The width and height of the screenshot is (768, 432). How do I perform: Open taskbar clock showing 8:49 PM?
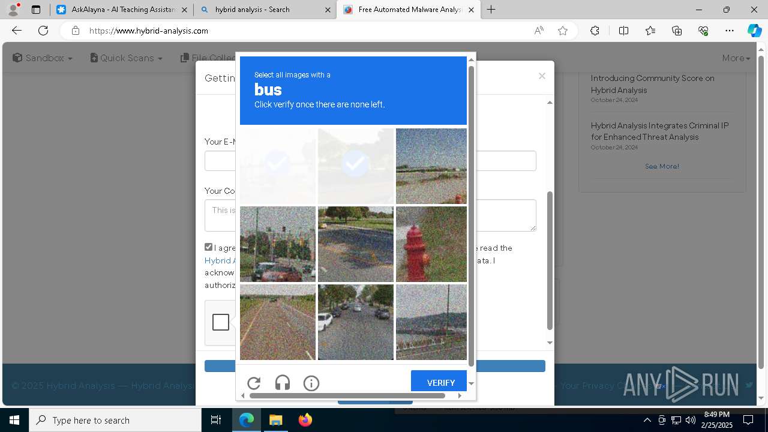pyautogui.click(x=717, y=420)
